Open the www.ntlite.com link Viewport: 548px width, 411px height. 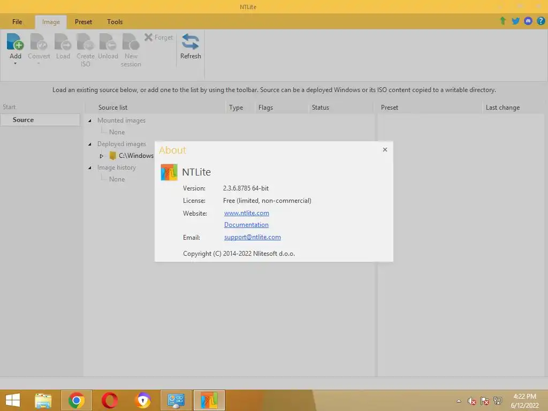point(246,213)
